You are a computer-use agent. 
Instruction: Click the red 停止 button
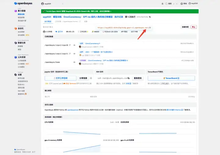tap(194, 27)
